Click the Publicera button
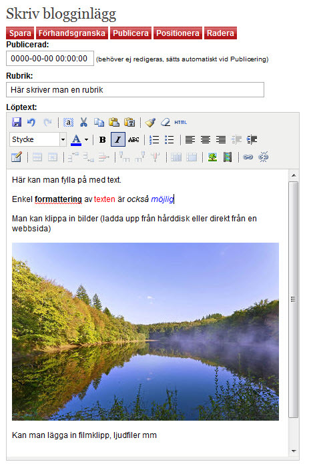The width and height of the screenshot is (309, 472). [x=131, y=33]
